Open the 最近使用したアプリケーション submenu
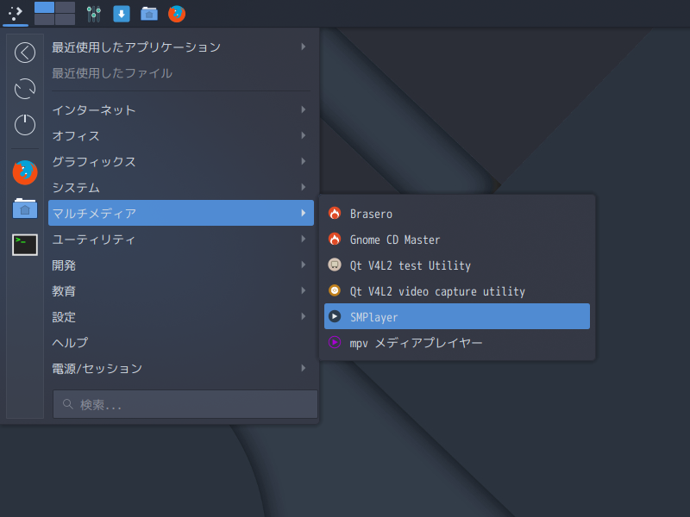The width and height of the screenshot is (690, 517). click(181, 47)
